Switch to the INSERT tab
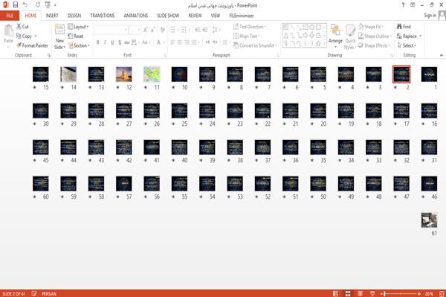 pos(52,16)
